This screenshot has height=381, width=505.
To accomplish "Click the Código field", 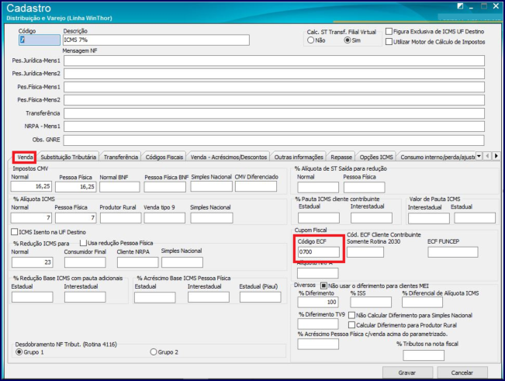I will pos(40,40).
